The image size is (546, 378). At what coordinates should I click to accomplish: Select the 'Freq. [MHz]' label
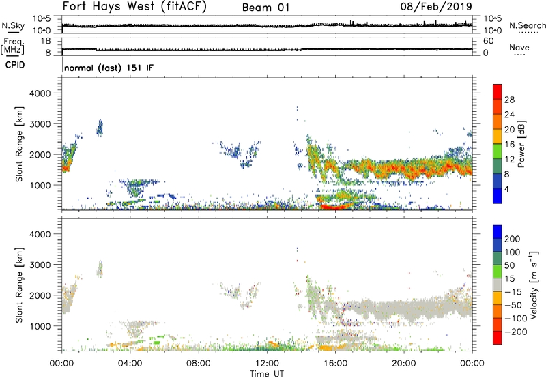tap(12, 46)
